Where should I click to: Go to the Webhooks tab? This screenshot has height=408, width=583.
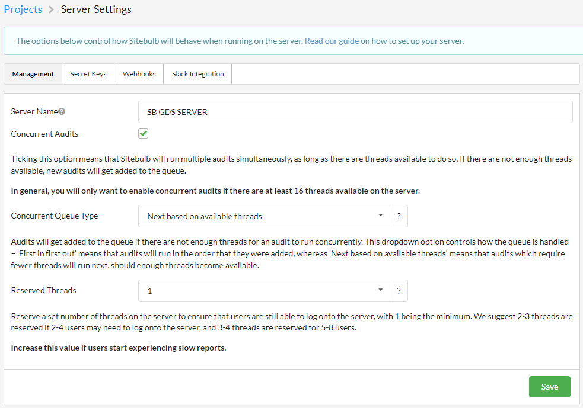pyautogui.click(x=139, y=74)
